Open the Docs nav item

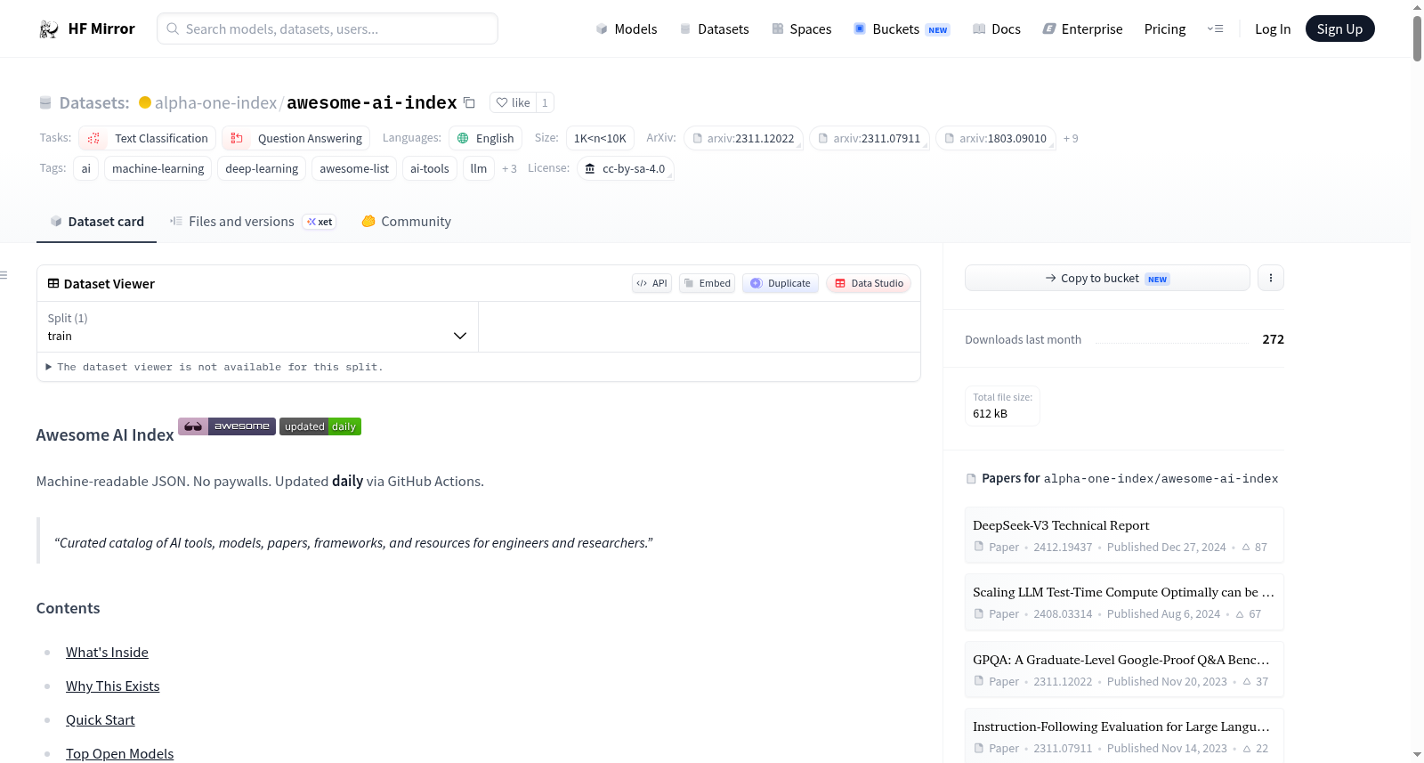pyautogui.click(x=997, y=28)
